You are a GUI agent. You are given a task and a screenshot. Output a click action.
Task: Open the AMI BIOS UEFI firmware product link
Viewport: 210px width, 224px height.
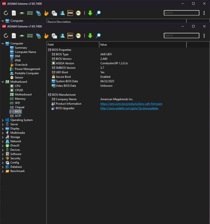pos(131,104)
